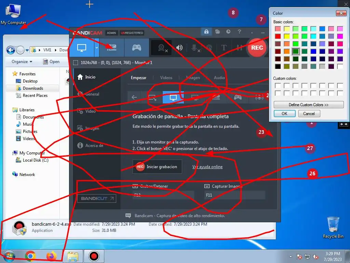Open the Bandicam help question mark

pos(239,32)
